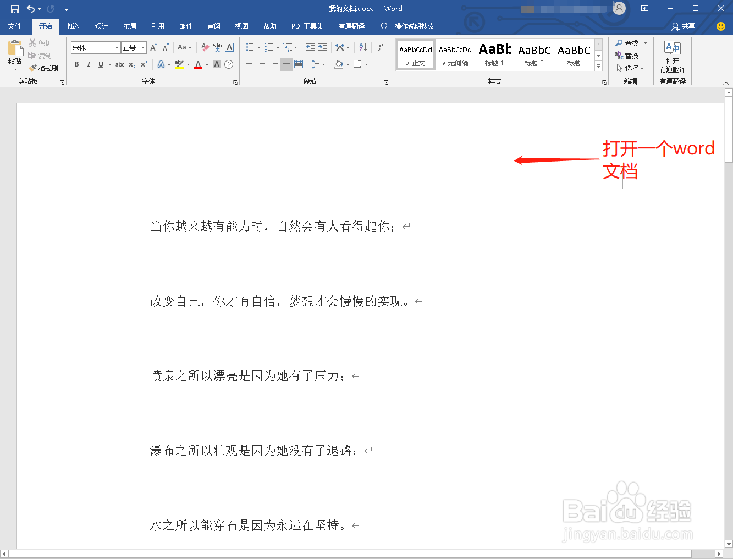Image resolution: width=733 pixels, height=559 pixels.
Task: Open the ribbon display options button
Action: pyautogui.click(x=645, y=8)
